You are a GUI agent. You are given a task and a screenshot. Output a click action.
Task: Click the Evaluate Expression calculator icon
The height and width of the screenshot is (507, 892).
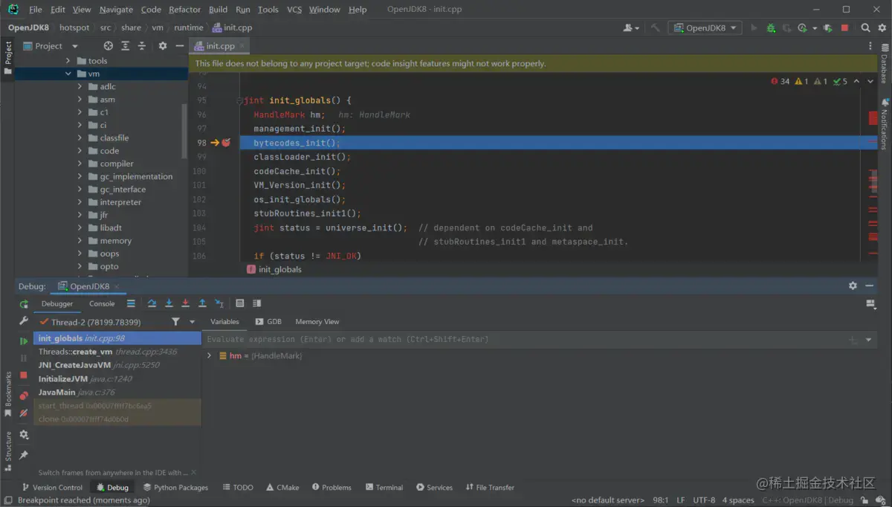[240, 303]
